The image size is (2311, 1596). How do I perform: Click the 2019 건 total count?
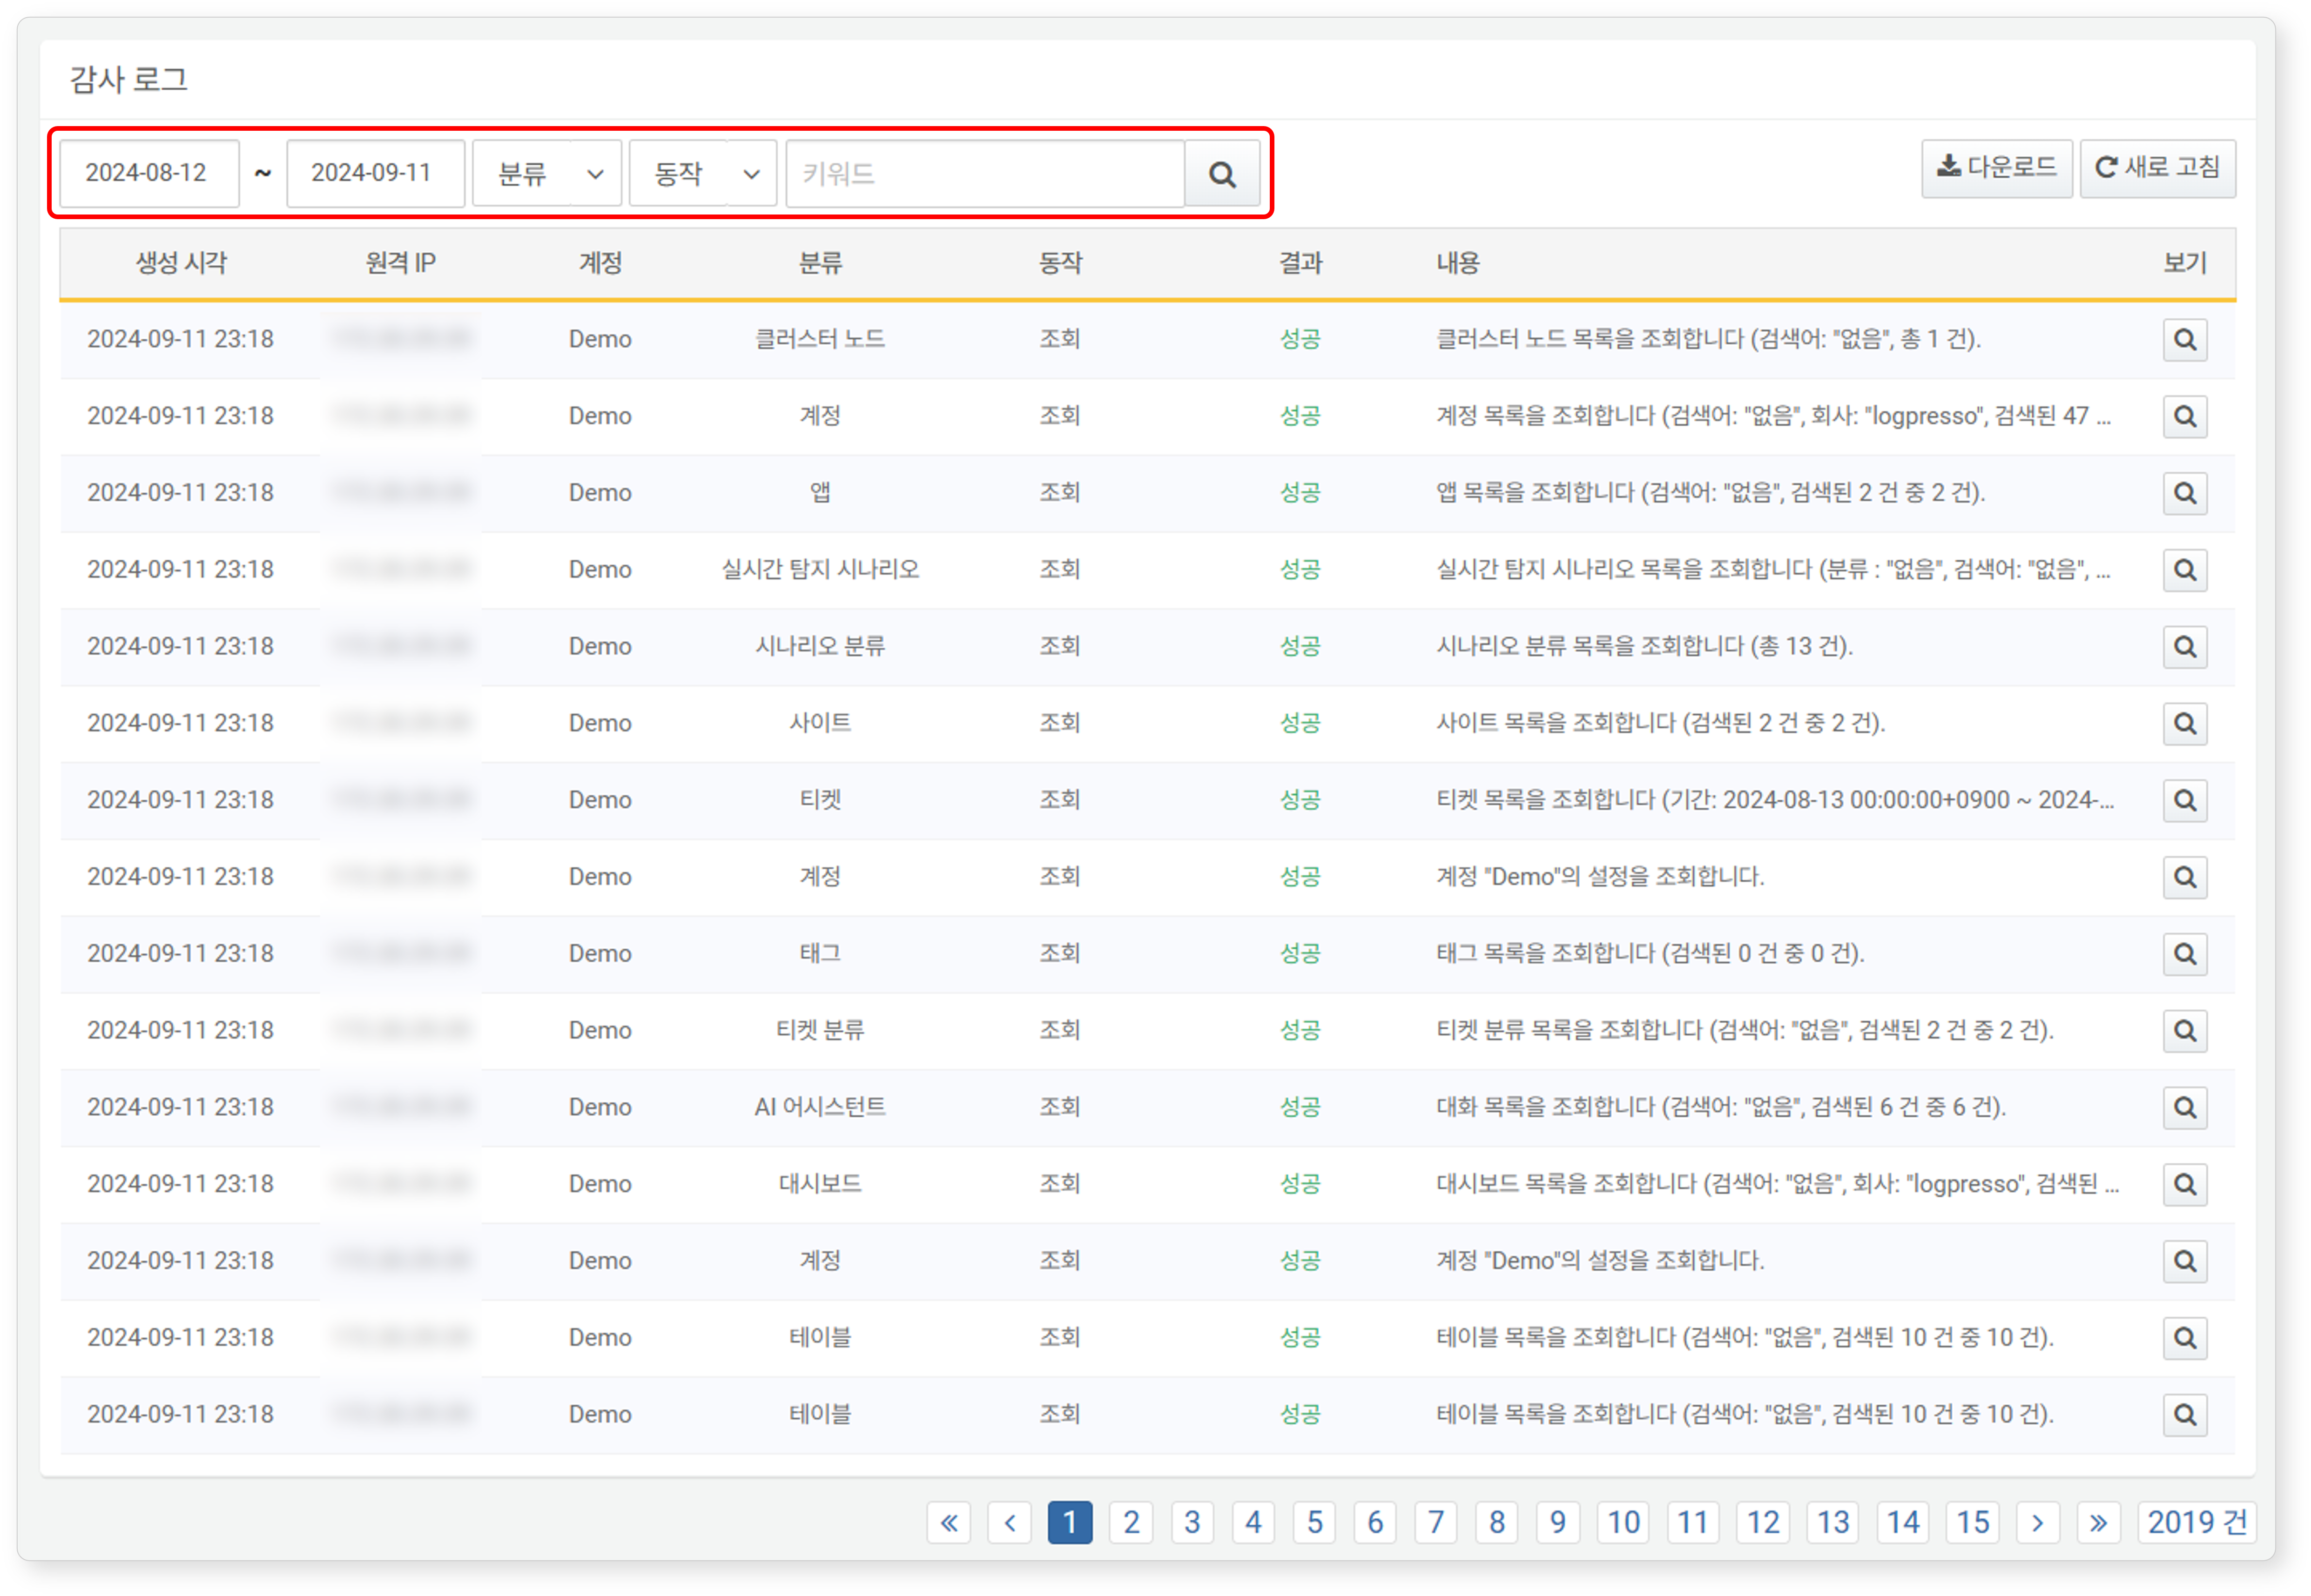click(2197, 1522)
